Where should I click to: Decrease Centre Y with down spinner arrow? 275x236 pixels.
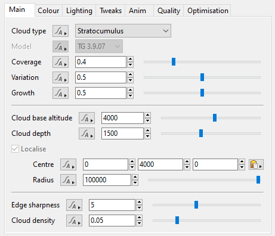click(x=187, y=167)
